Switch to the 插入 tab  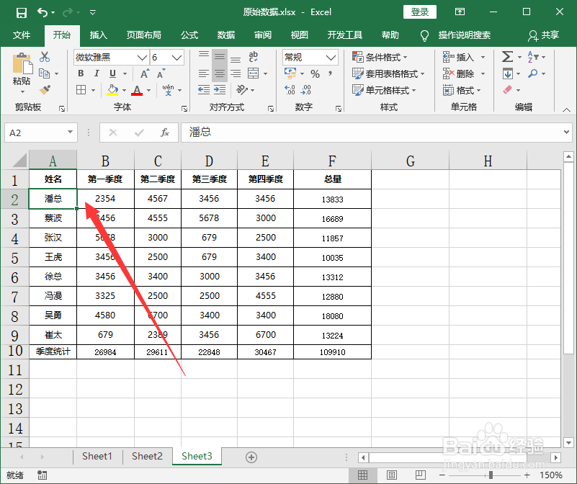[98, 35]
